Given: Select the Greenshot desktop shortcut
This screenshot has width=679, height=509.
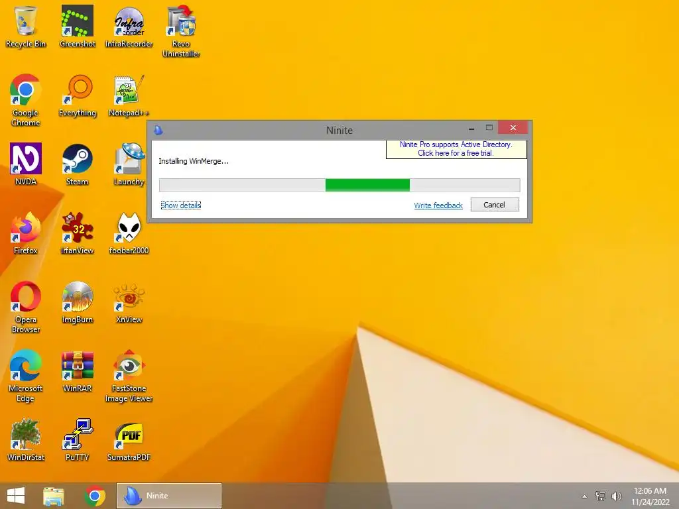Looking at the screenshot, I should point(78,27).
